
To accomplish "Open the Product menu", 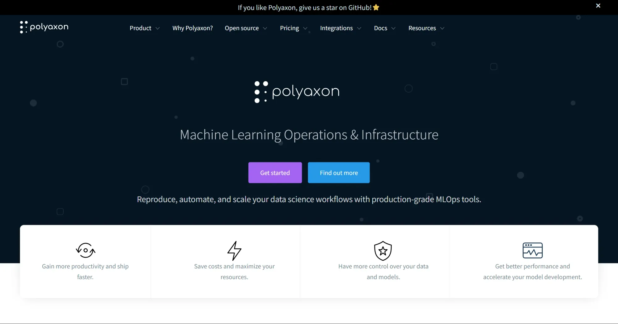I will (x=141, y=28).
